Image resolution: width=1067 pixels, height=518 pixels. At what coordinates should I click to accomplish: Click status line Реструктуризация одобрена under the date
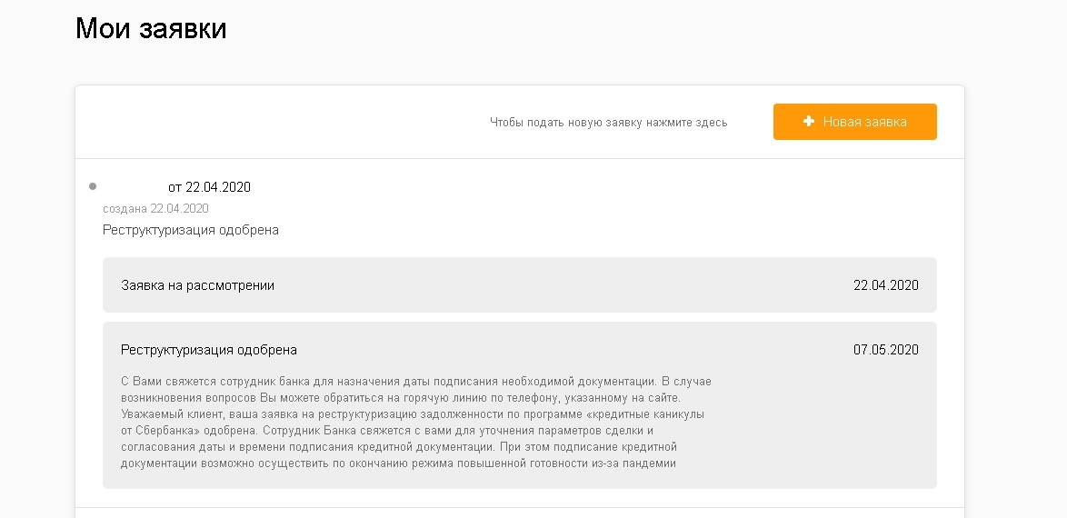191,230
